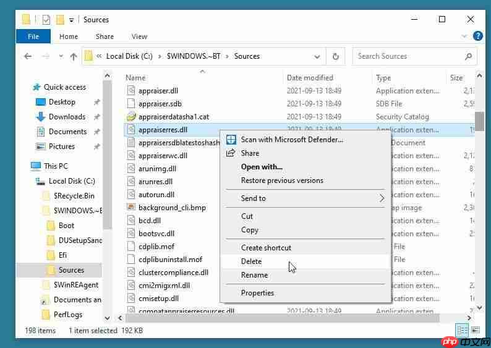
Task: Choose Open with... in context menu
Action: 305,167
